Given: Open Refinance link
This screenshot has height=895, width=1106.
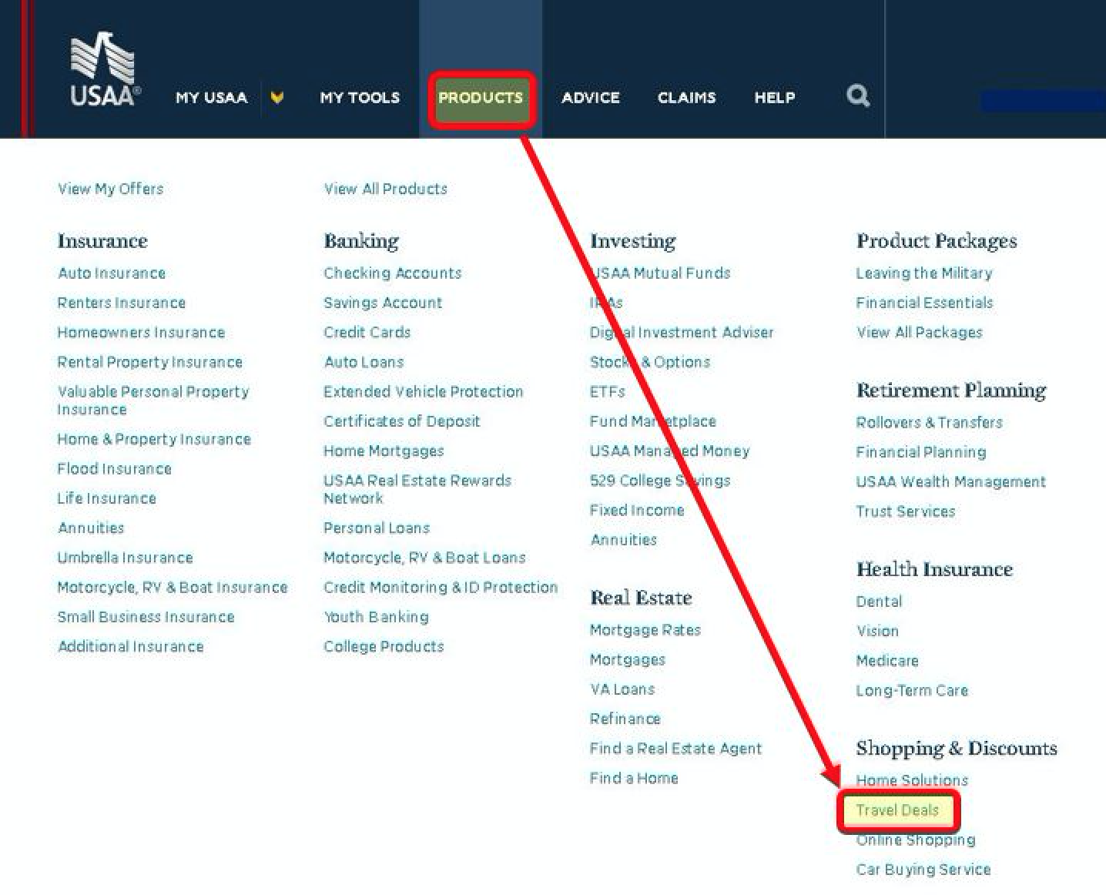Looking at the screenshot, I should (x=625, y=719).
